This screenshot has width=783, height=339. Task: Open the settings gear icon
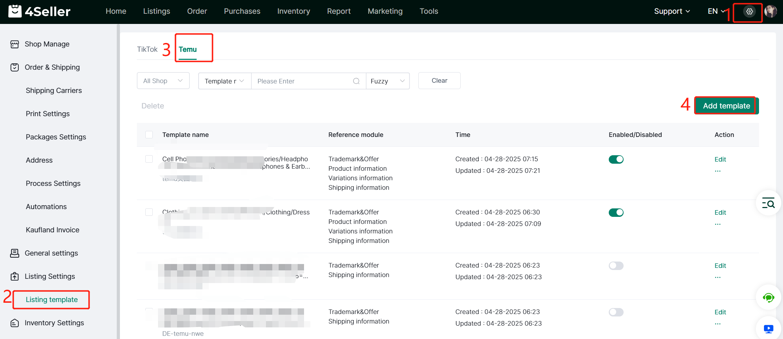[749, 11]
